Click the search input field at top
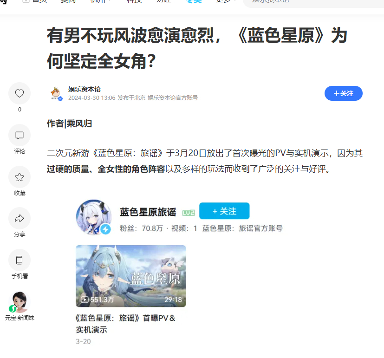 click(x=313, y=2)
